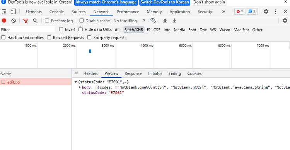Dismiss the Korean language infobar
290x150 pixels.
pyautogui.click(x=286, y=2)
